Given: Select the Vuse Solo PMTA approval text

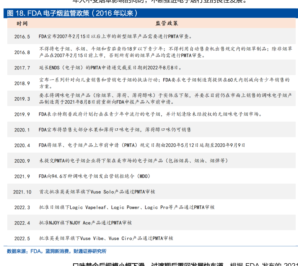Looking at the screenshot, I should [x=97, y=192].
